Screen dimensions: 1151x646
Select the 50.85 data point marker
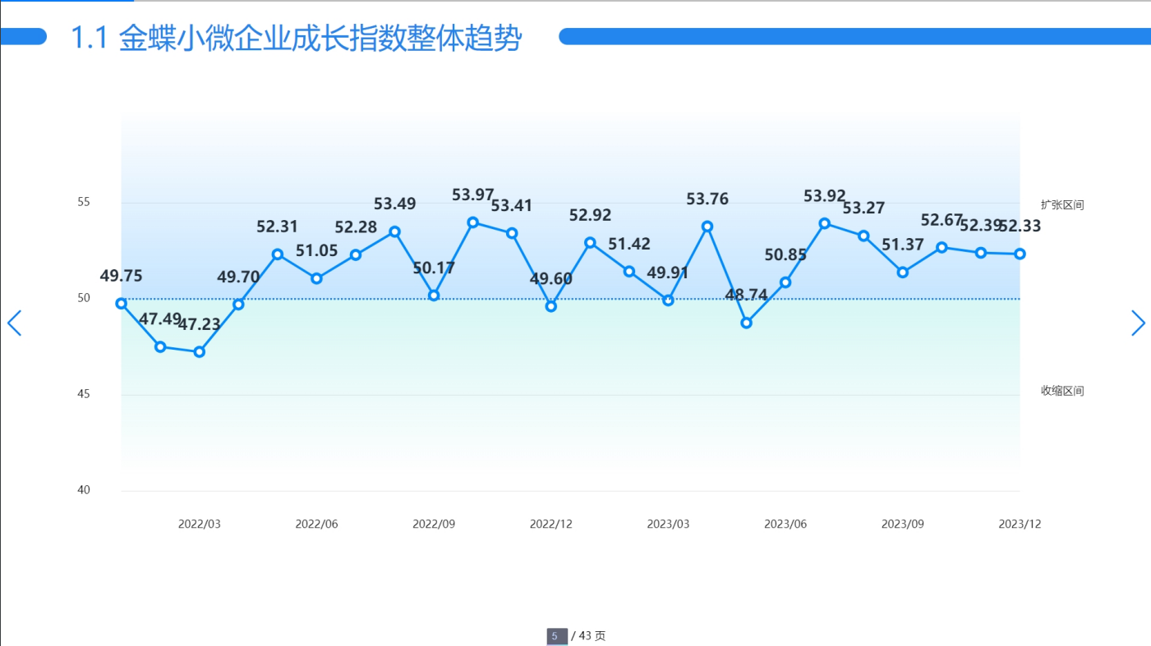pyautogui.click(x=785, y=282)
